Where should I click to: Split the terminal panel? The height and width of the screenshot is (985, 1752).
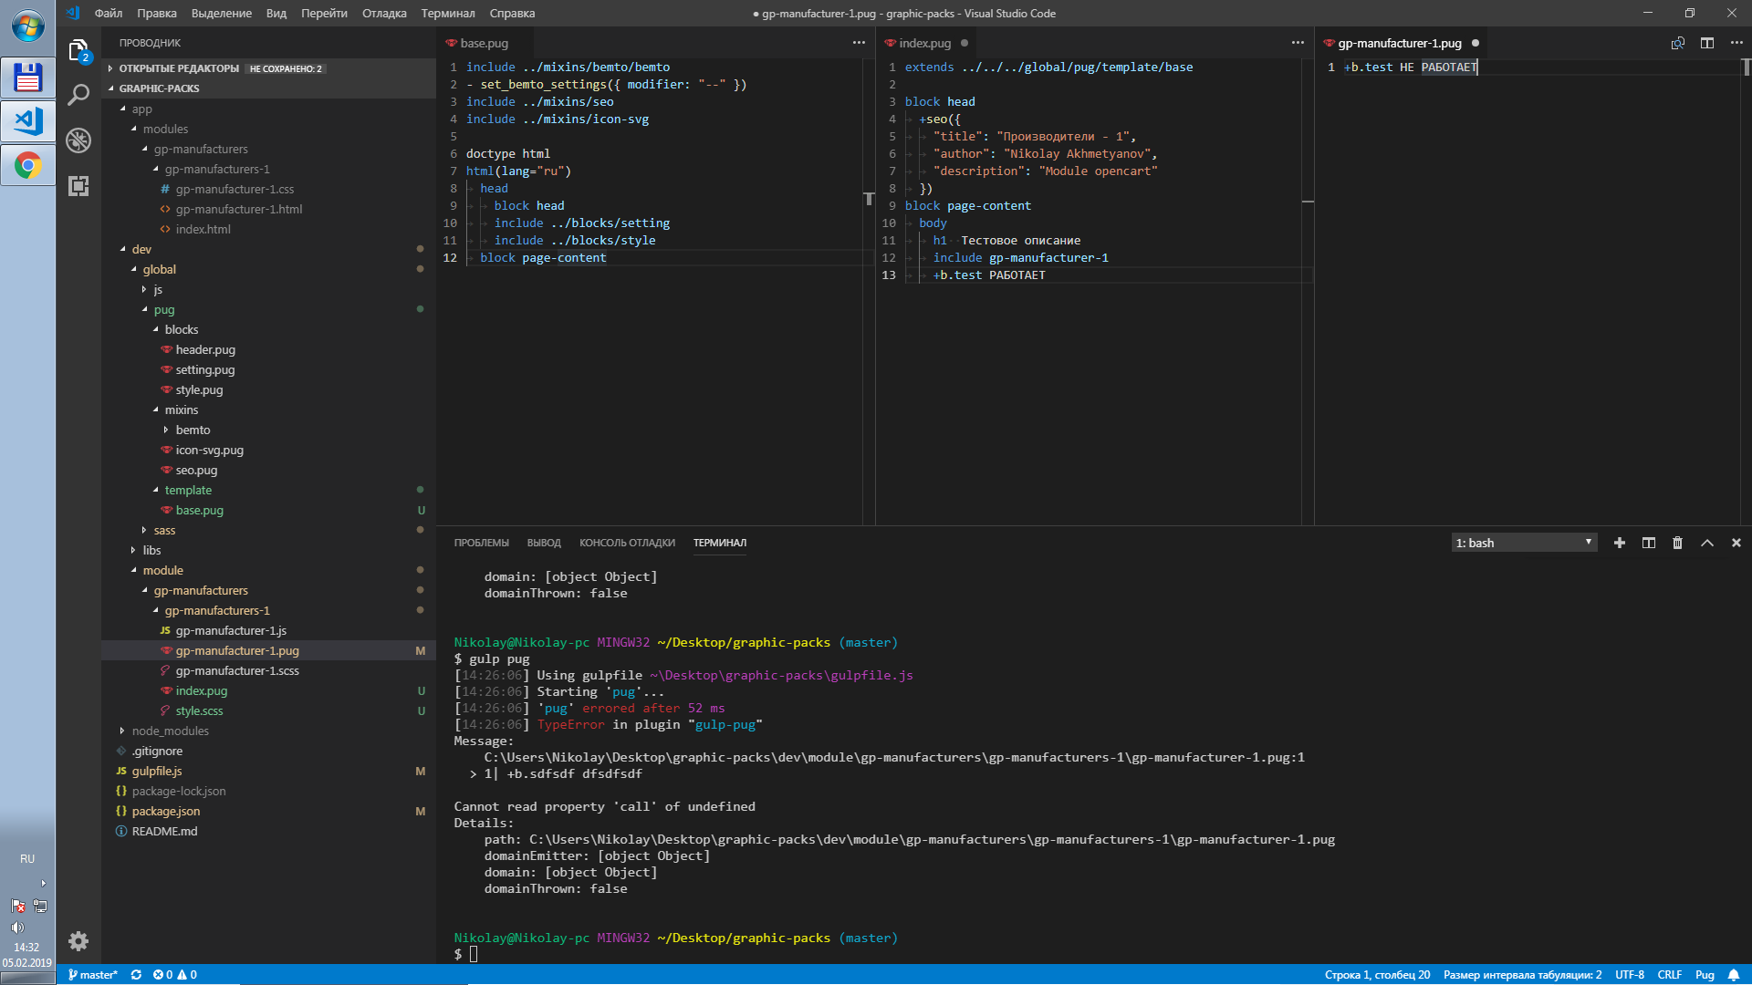pos(1649,543)
